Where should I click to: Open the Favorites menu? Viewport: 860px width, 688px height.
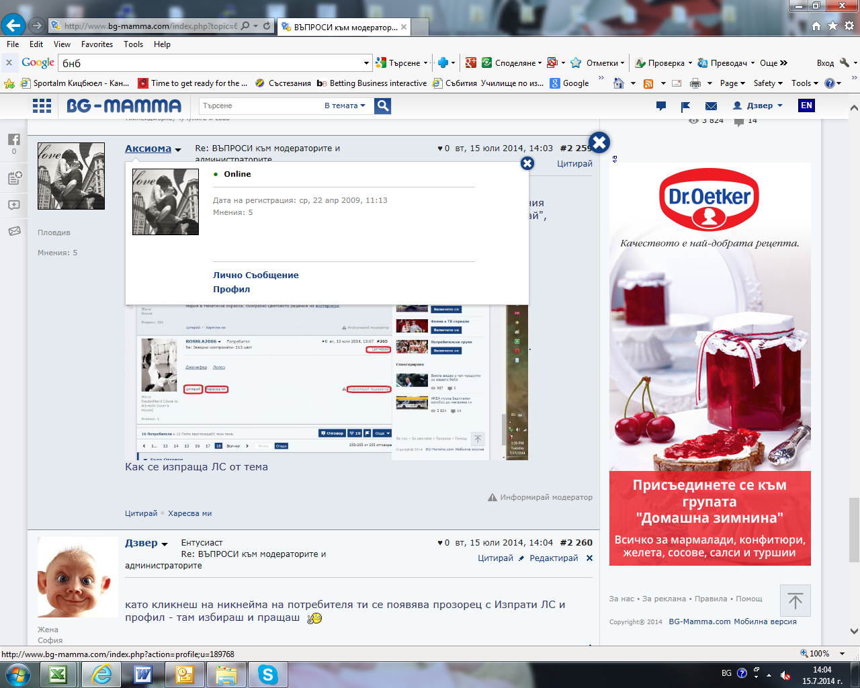click(x=97, y=44)
